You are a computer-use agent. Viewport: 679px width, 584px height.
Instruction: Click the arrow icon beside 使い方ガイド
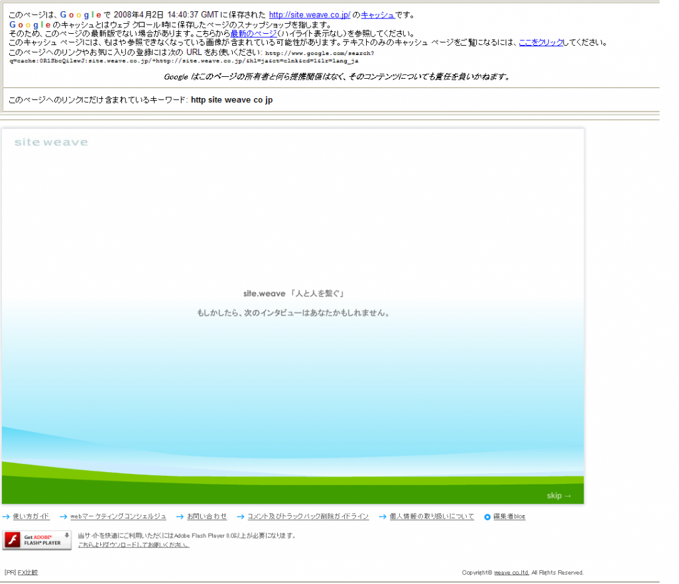(6, 516)
